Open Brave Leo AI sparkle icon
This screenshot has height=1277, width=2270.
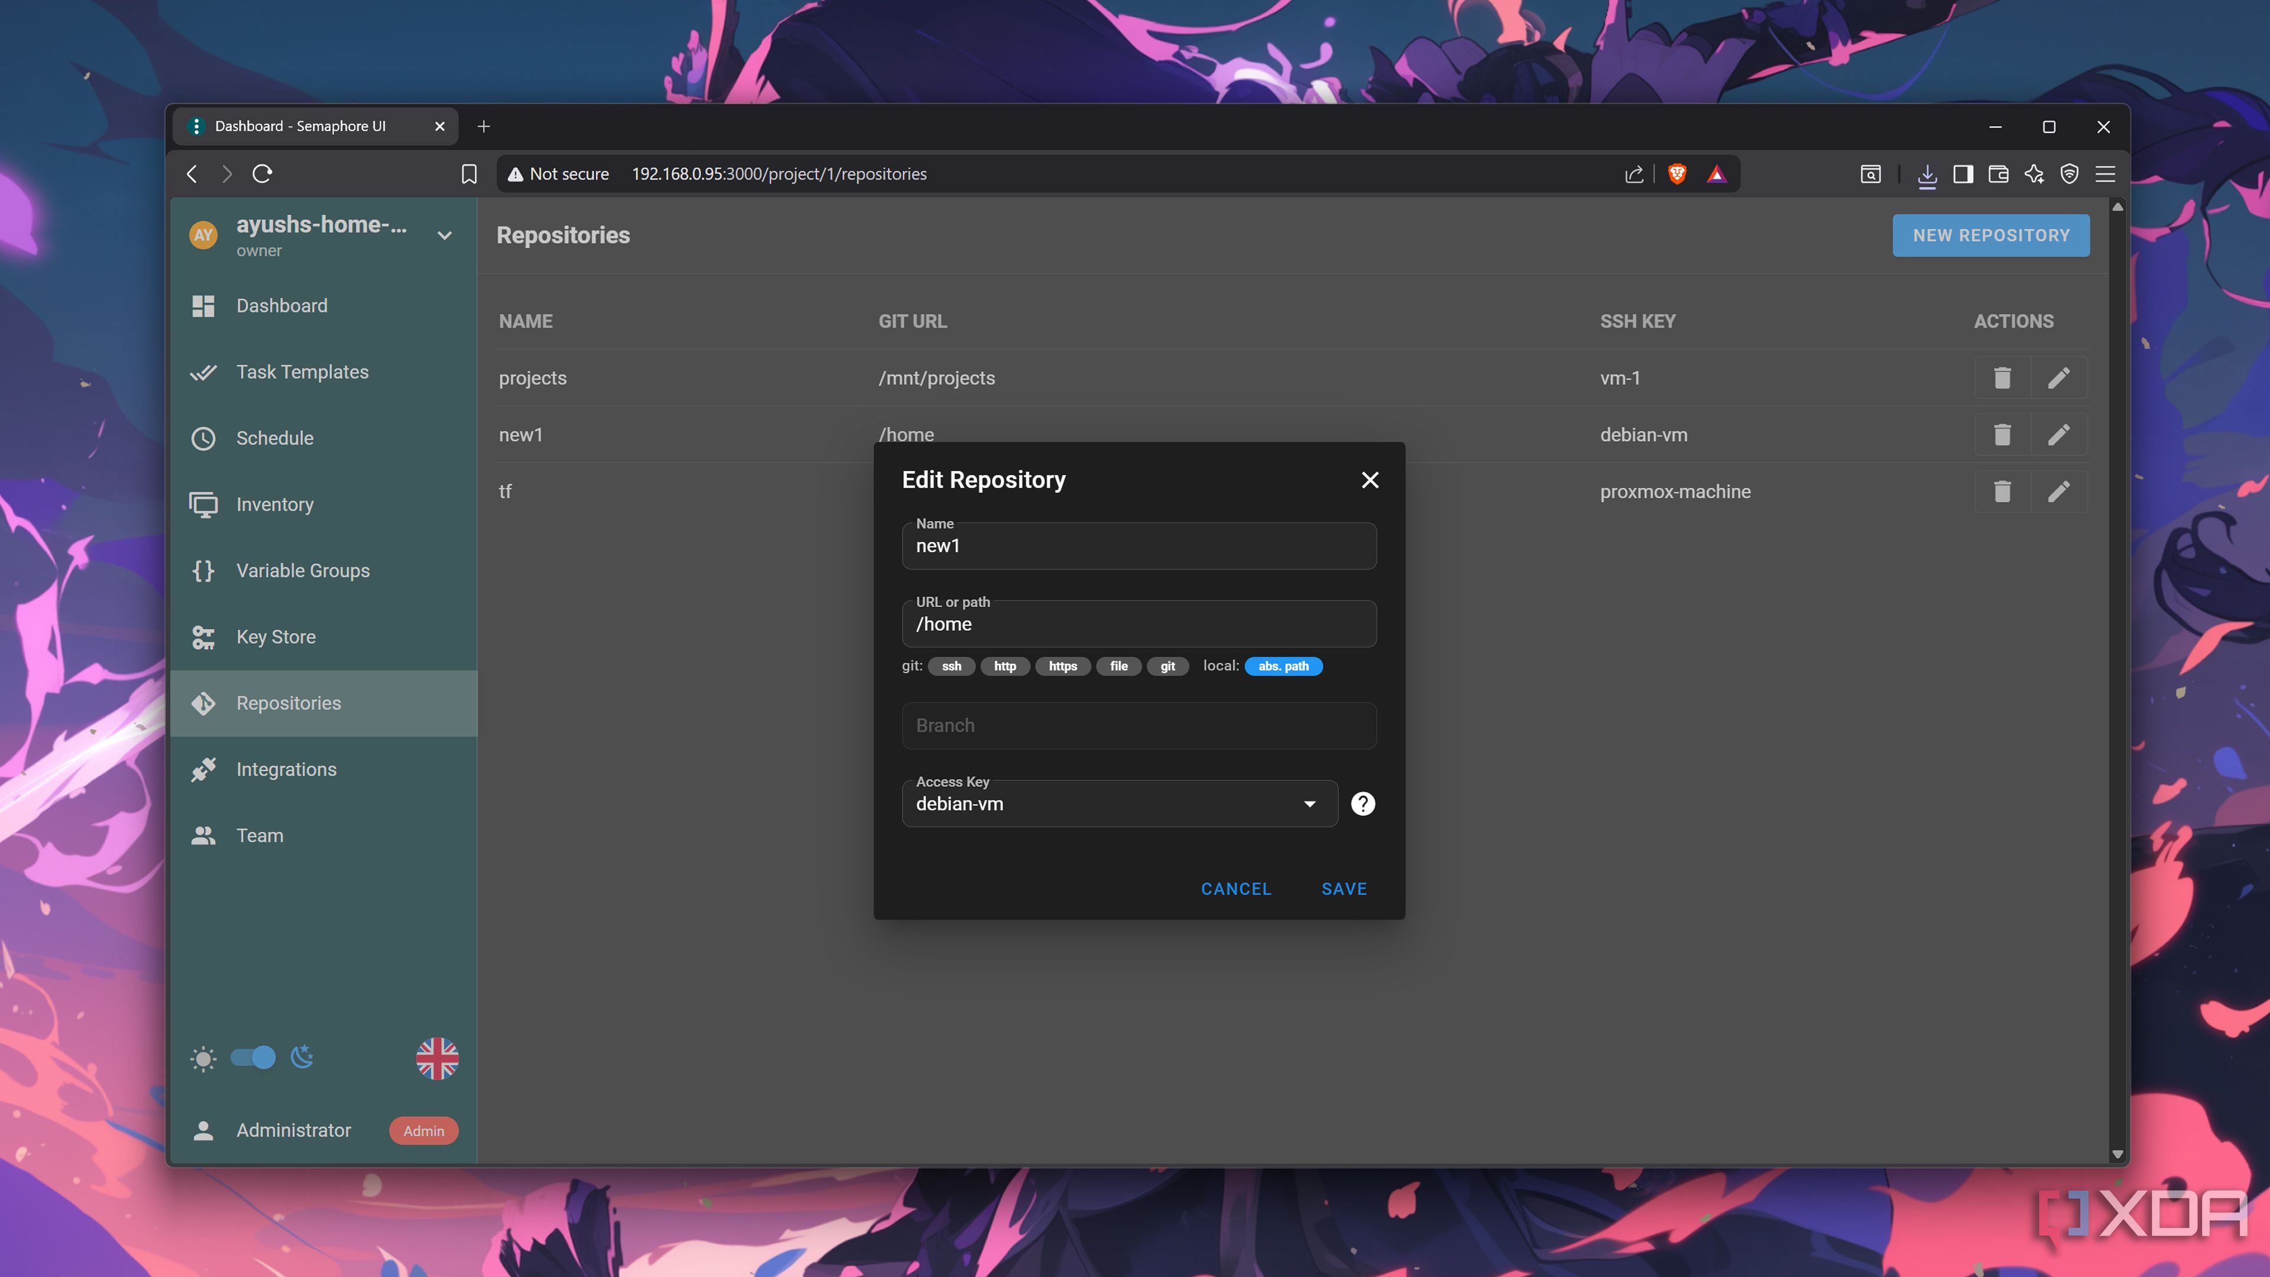coord(2034,174)
